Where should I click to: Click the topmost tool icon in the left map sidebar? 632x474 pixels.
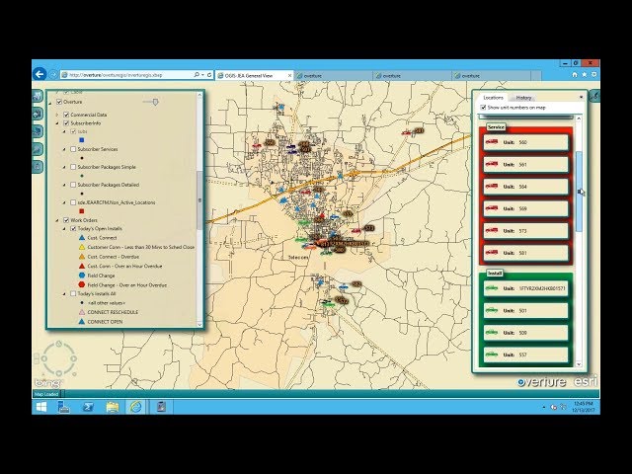pyautogui.click(x=38, y=96)
